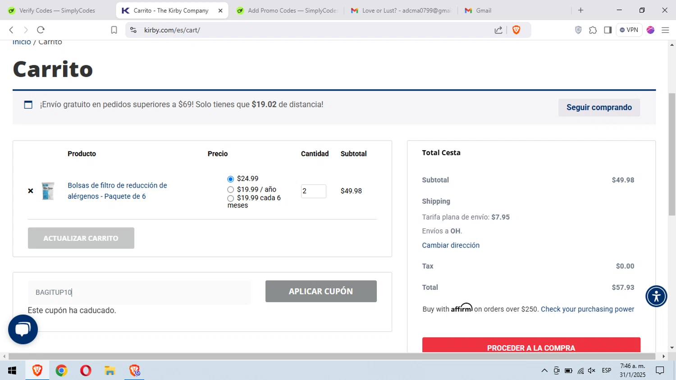Click the vertical page scrollbar
Image resolution: width=676 pixels, height=380 pixels.
[672, 154]
